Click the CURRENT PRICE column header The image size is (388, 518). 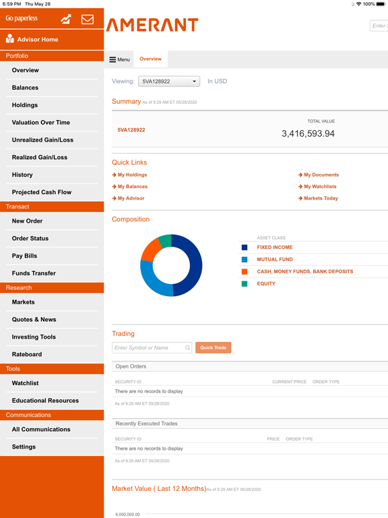point(290,382)
